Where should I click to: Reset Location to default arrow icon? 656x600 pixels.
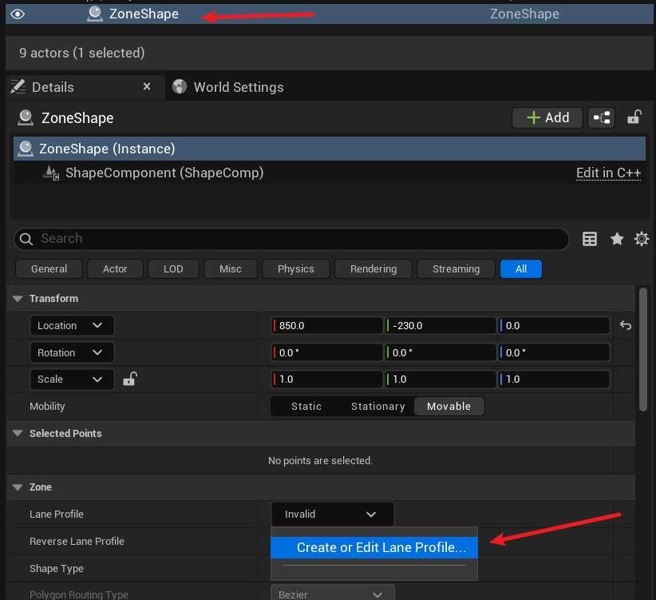[626, 325]
